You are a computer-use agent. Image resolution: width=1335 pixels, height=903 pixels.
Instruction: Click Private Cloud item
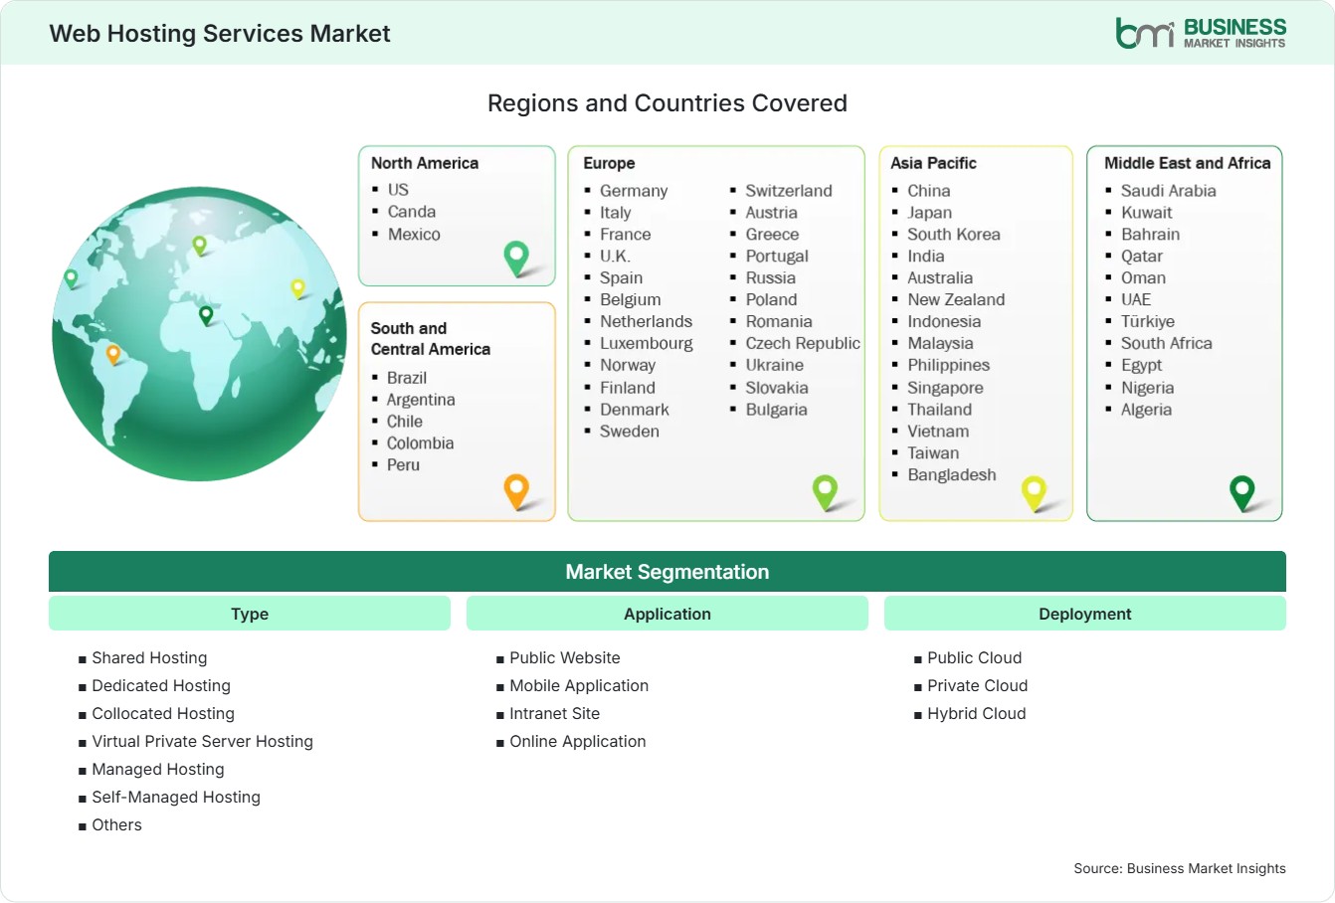pyautogui.click(x=978, y=685)
